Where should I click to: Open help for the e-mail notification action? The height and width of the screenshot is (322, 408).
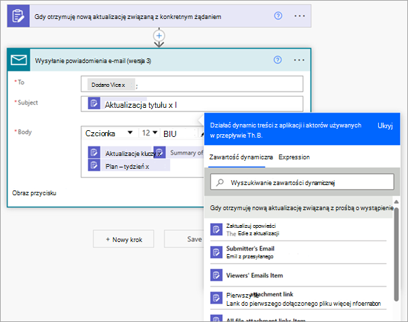[278, 60]
